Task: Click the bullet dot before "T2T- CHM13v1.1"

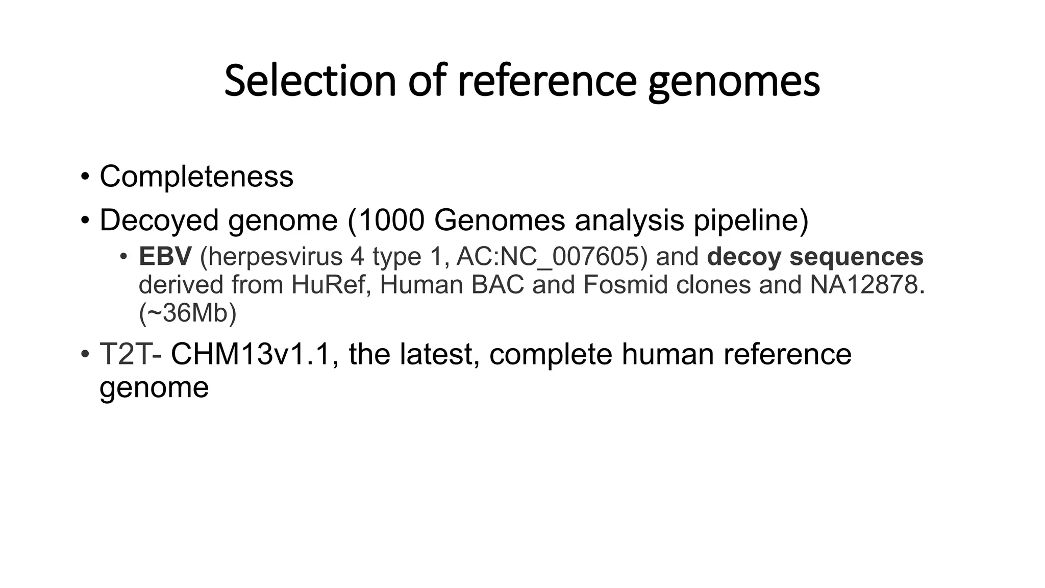Action: tap(85, 355)
